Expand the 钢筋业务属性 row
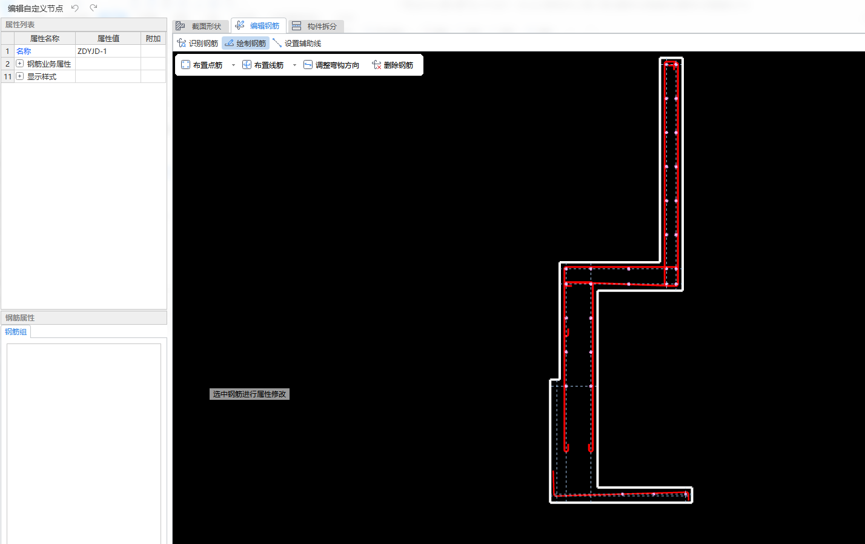Screen dimensions: 865x544 coord(19,64)
